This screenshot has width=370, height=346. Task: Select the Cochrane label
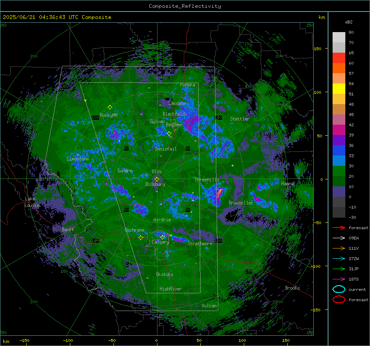[134, 230]
